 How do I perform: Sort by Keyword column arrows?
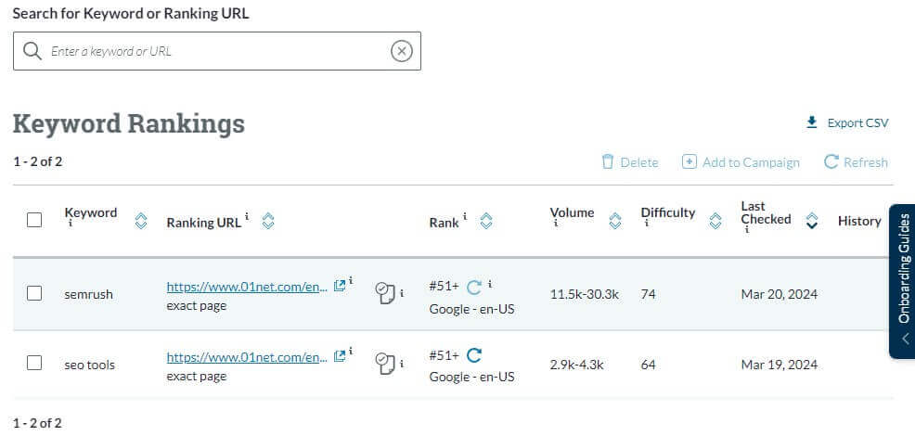pos(141,221)
